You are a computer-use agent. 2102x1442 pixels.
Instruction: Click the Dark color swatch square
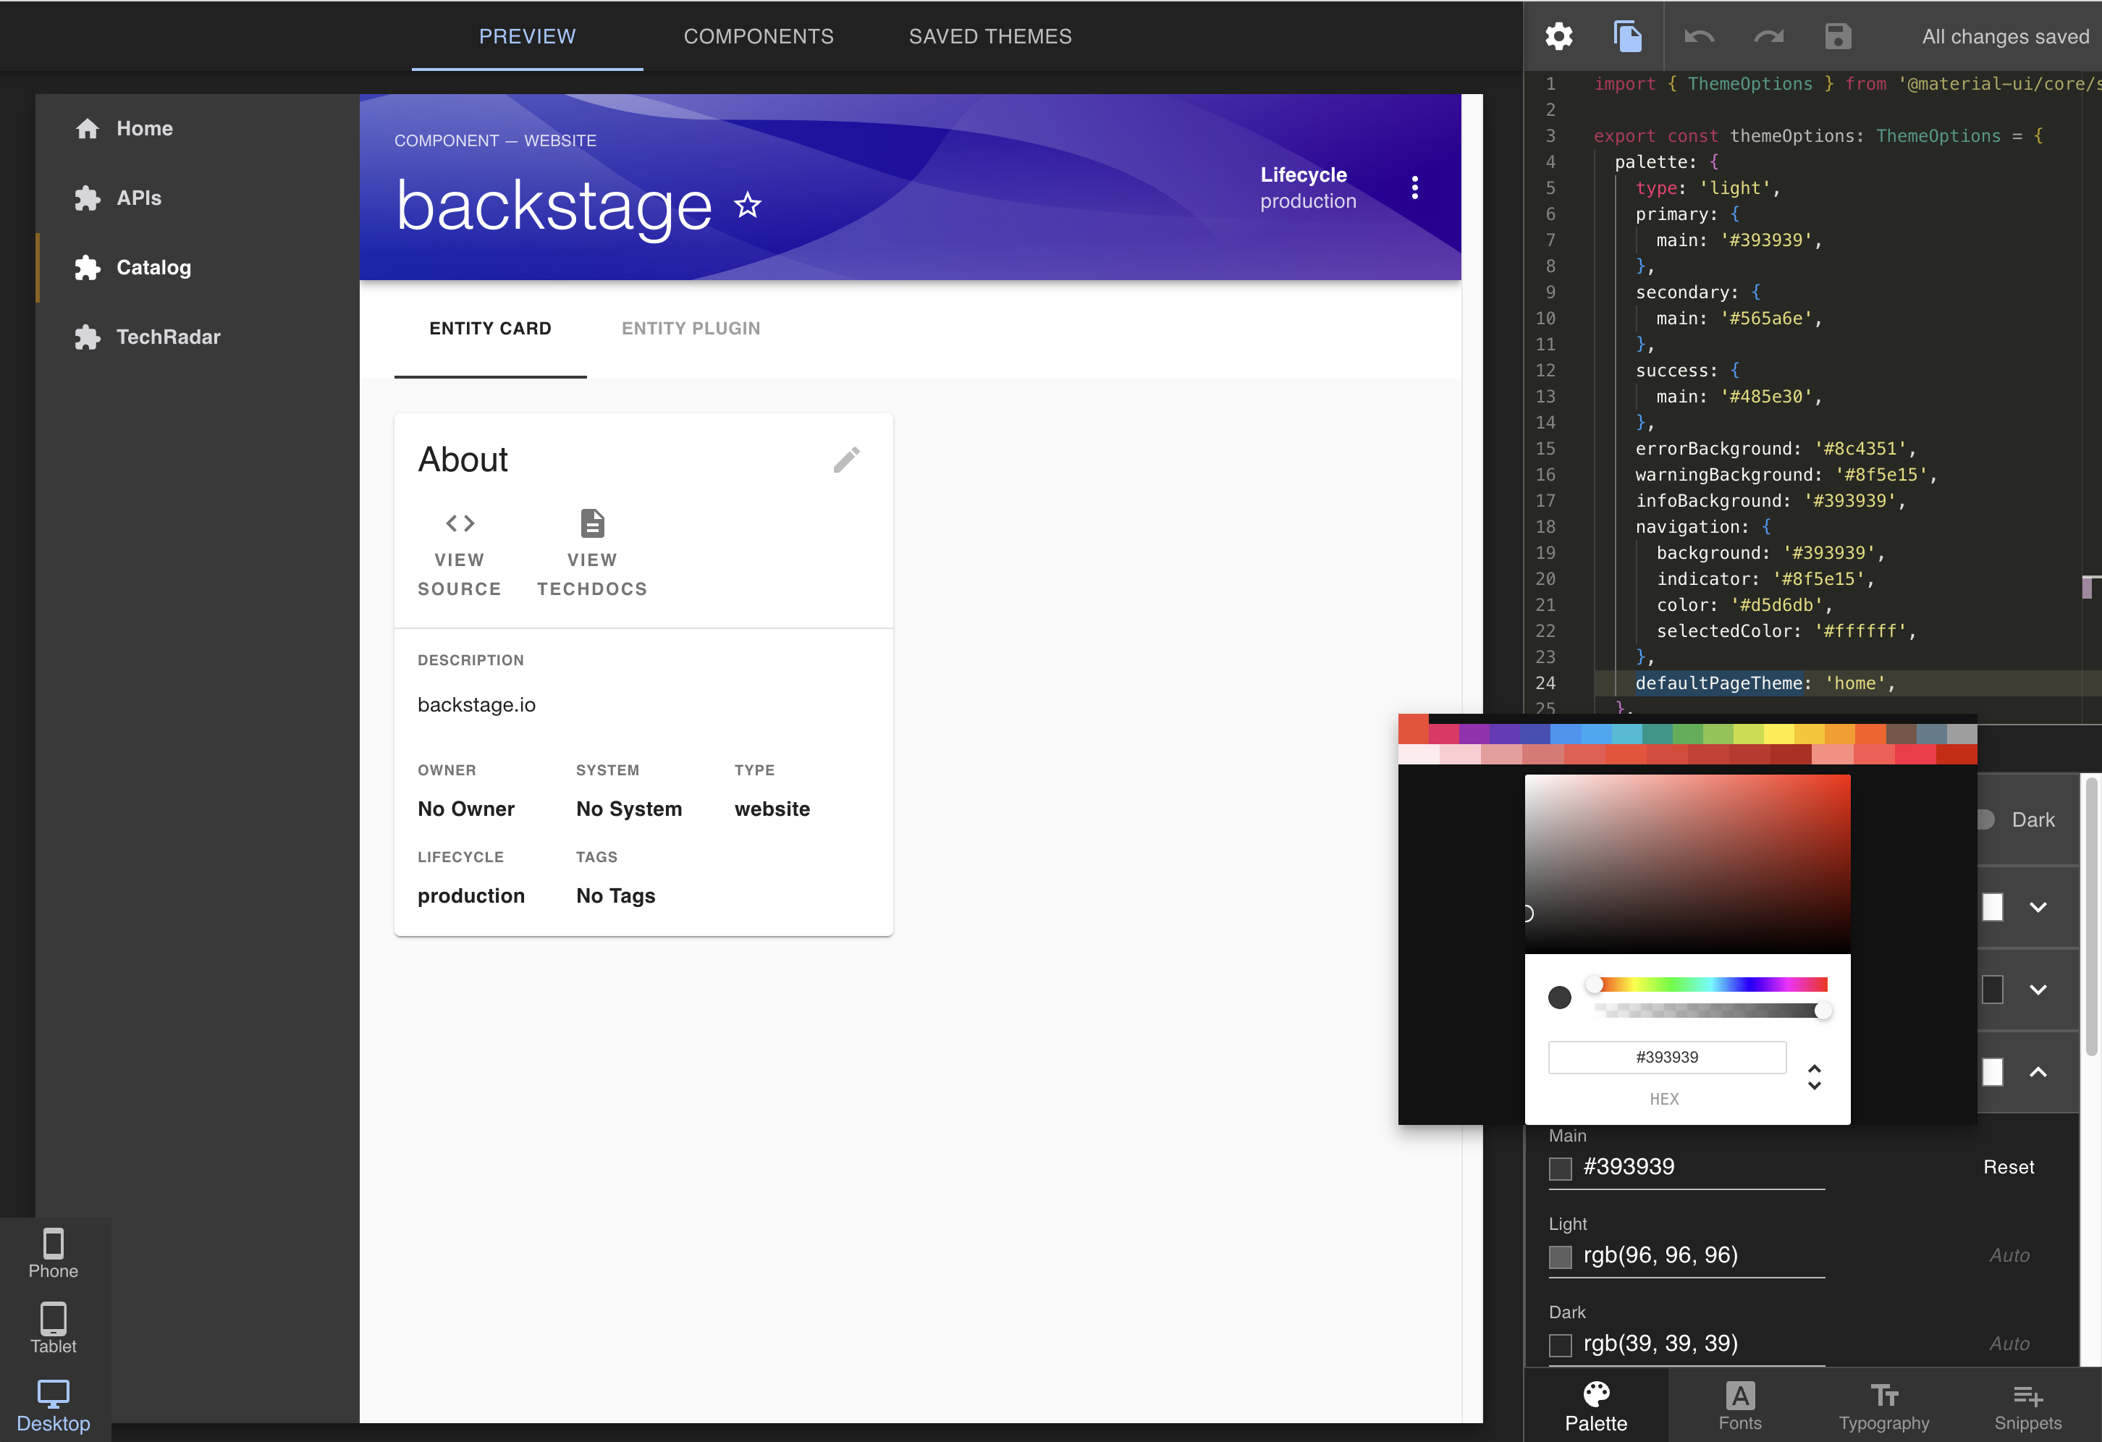1561,1345
